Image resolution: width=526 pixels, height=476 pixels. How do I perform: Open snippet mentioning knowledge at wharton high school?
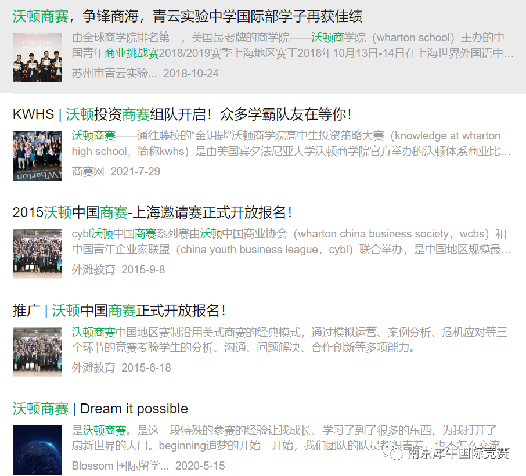291,143
